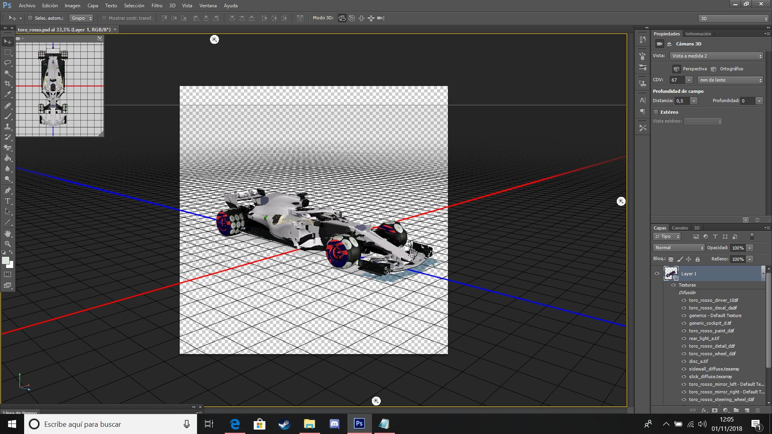Switch to the Información tab
The width and height of the screenshot is (772, 434).
coord(698,34)
